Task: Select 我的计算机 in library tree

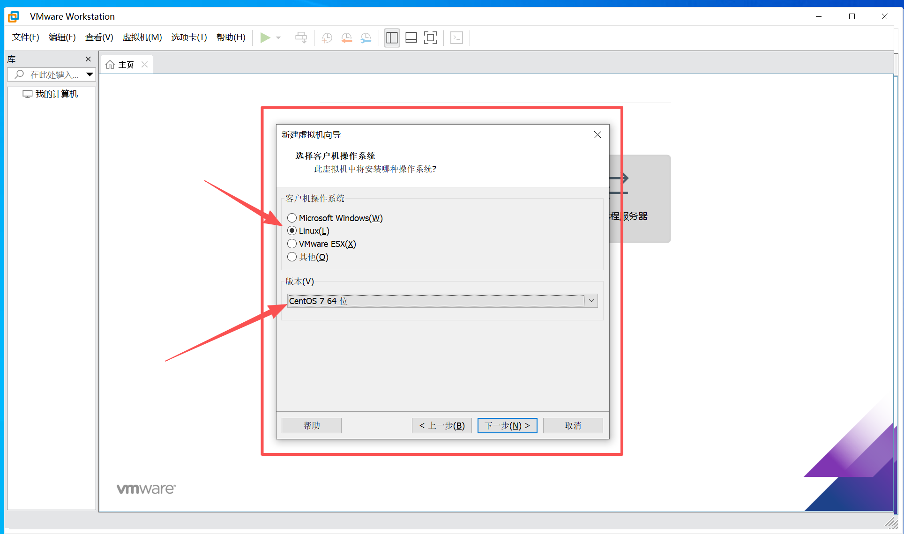Action: click(56, 94)
